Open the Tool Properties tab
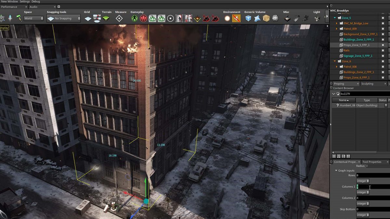The image size is (390, 219). 372,162
